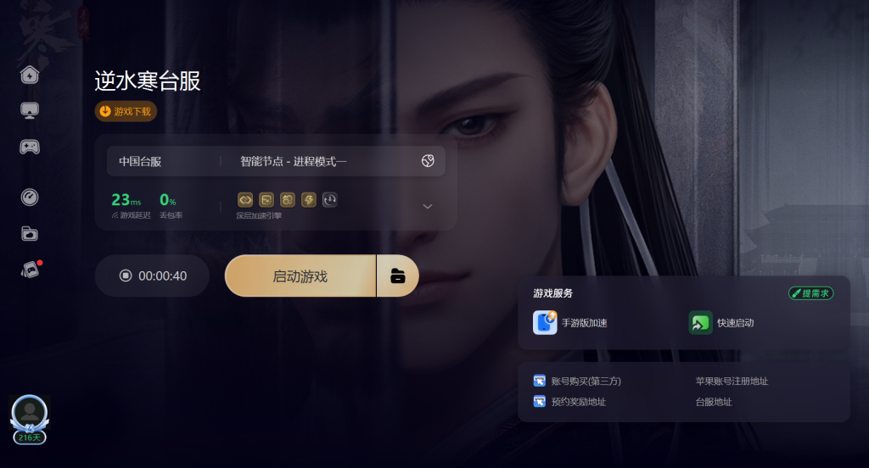Choose the 中国台服 region selector
Viewport: 869px width, 468px height.
tap(140, 161)
